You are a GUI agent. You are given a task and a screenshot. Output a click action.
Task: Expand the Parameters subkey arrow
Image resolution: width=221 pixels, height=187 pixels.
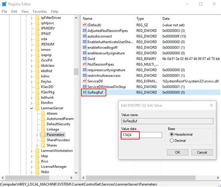(37, 135)
